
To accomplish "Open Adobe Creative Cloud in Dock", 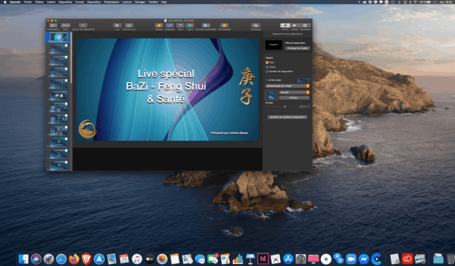I will [407, 259].
